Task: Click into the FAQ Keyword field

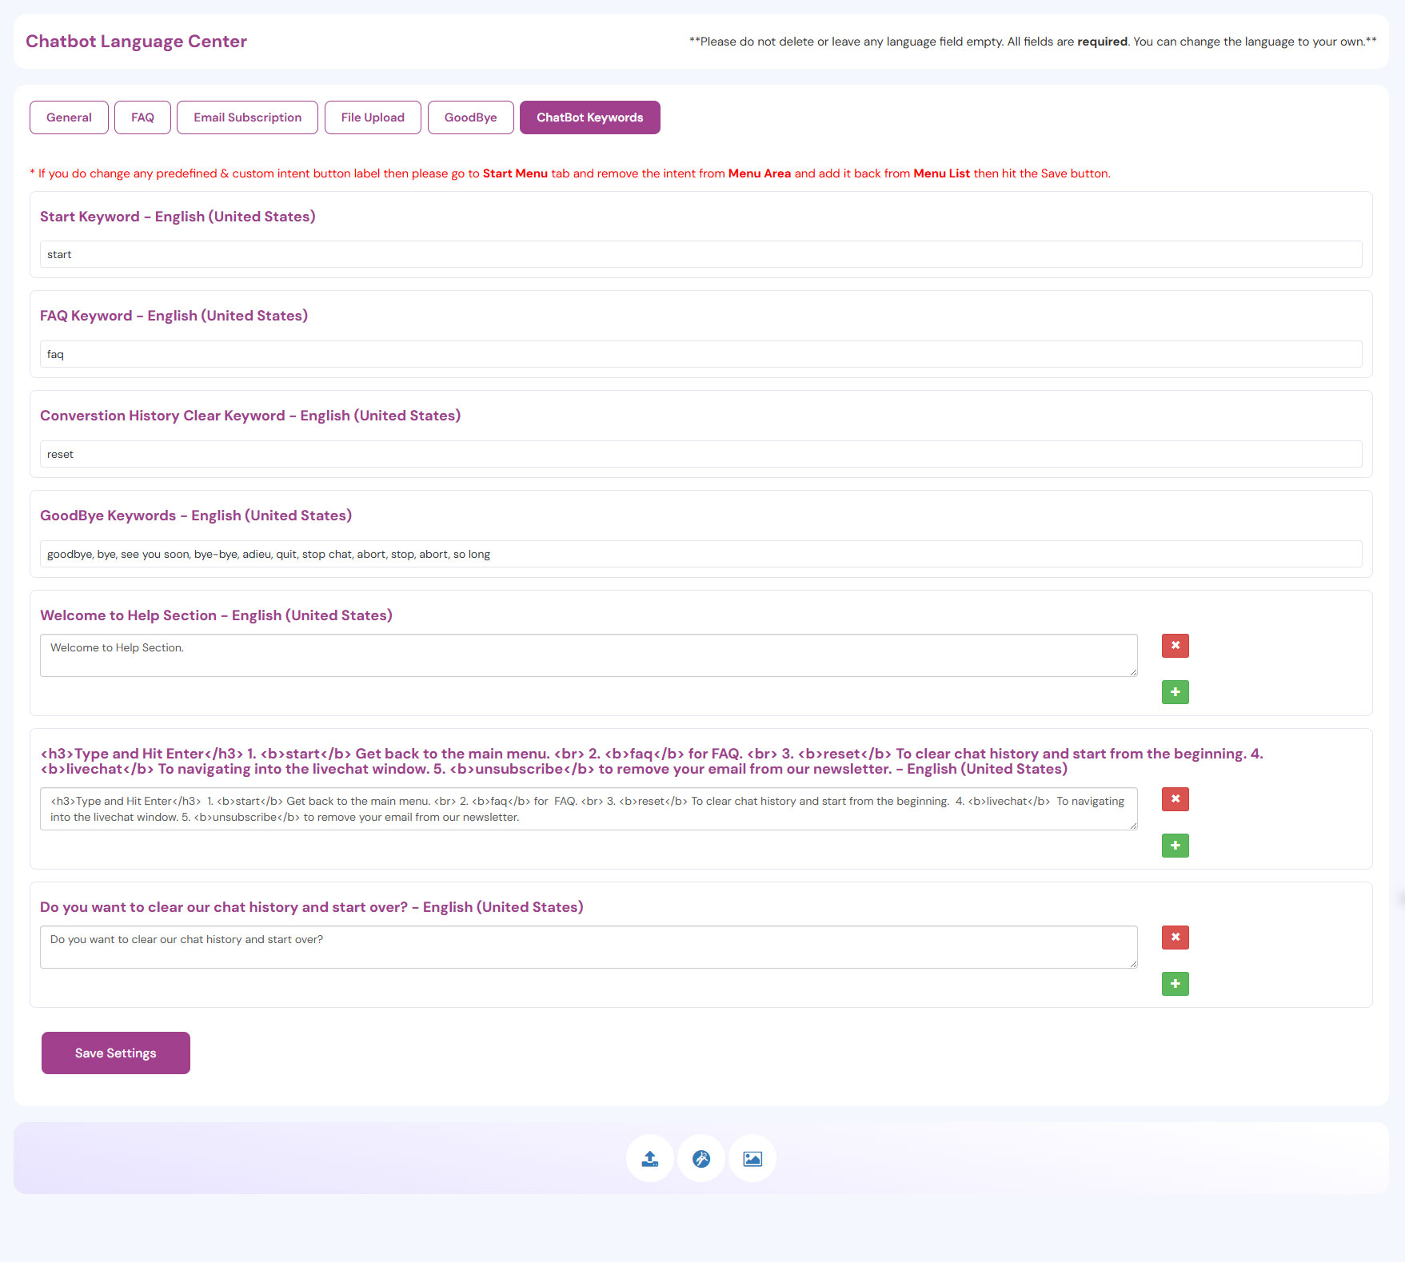Action: pos(701,355)
